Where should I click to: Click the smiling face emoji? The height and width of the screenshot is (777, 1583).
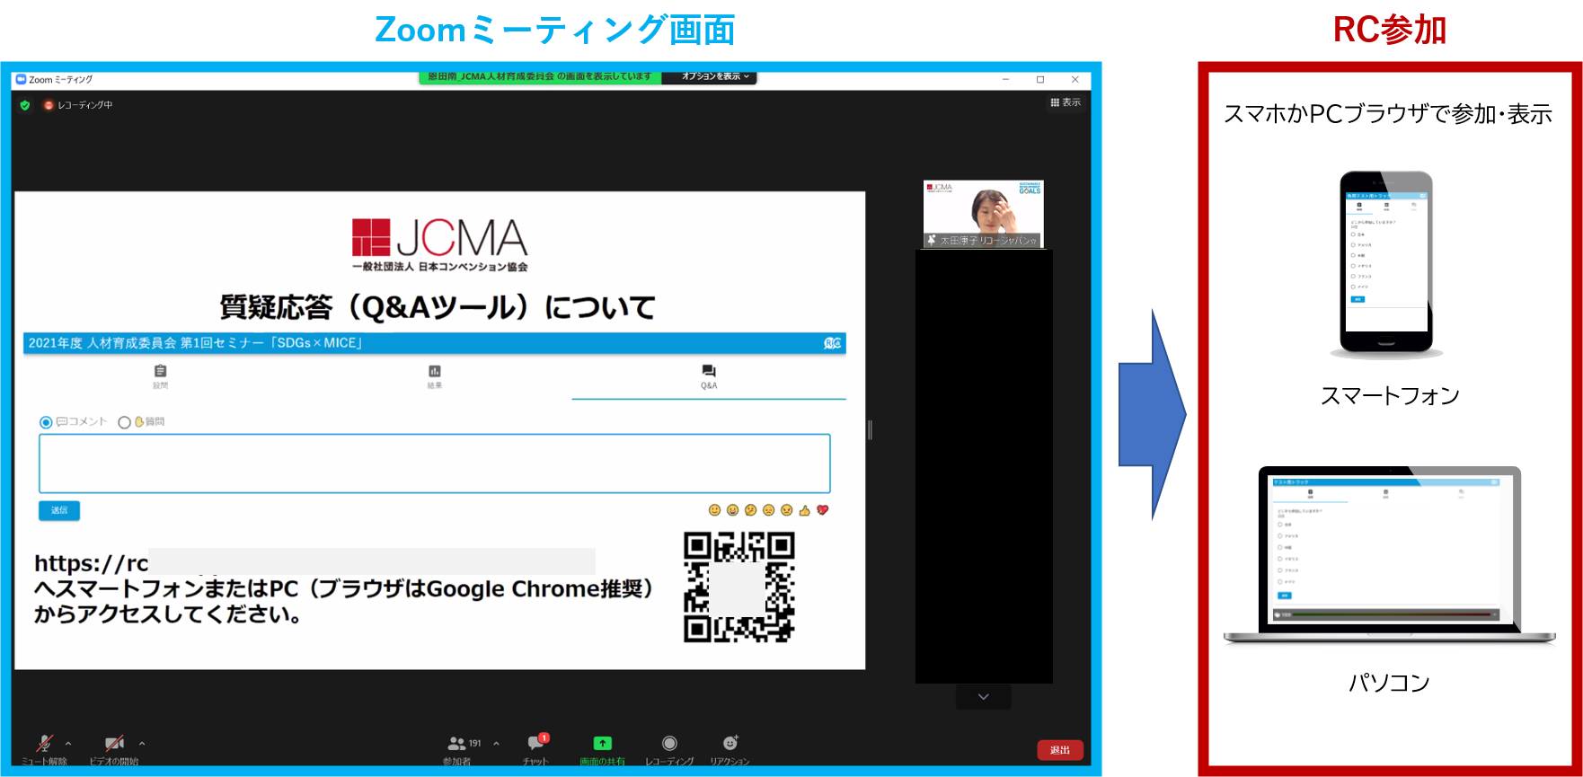(715, 510)
